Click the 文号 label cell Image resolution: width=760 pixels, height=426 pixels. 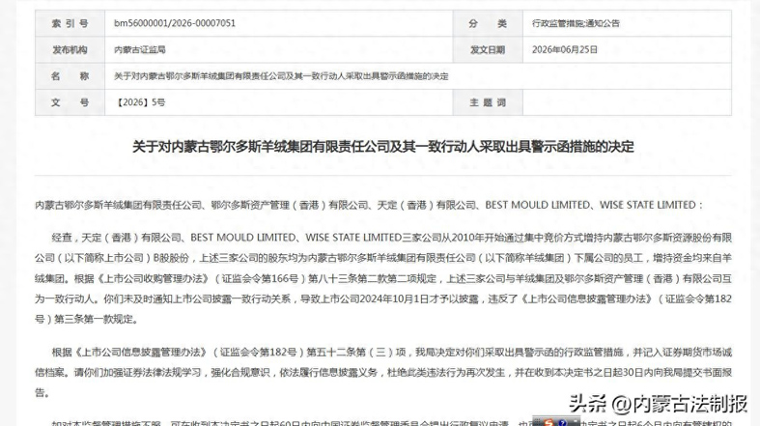[70, 102]
